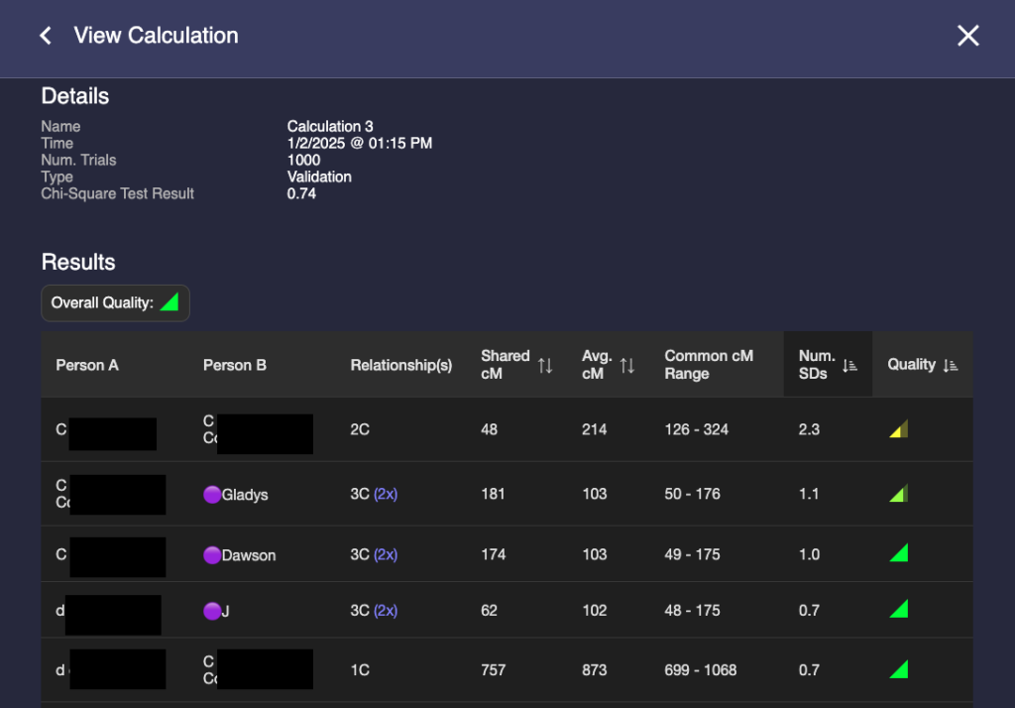Click the Shared cM value 48
Image resolution: width=1015 pixels, height=708 pixels.
pos(490,429)
